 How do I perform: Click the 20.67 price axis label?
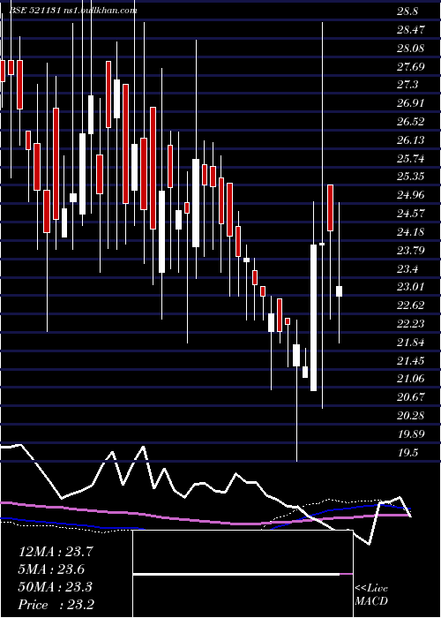point(410,397)
